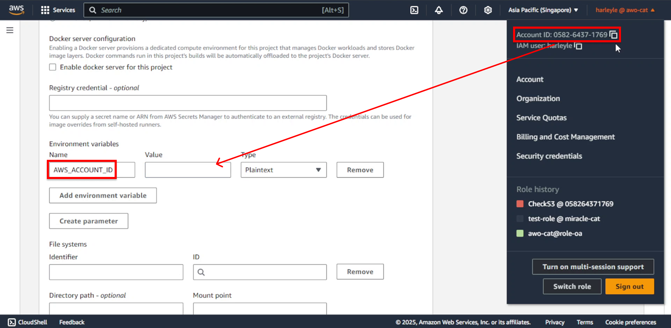Open the hamburger side navigation menu
The width and height of the screenshot is (671, 328).
point(10,30)
